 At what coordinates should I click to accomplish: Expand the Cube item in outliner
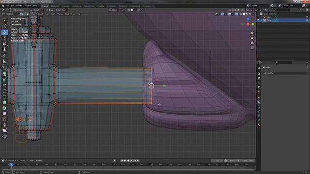point(261,20)
